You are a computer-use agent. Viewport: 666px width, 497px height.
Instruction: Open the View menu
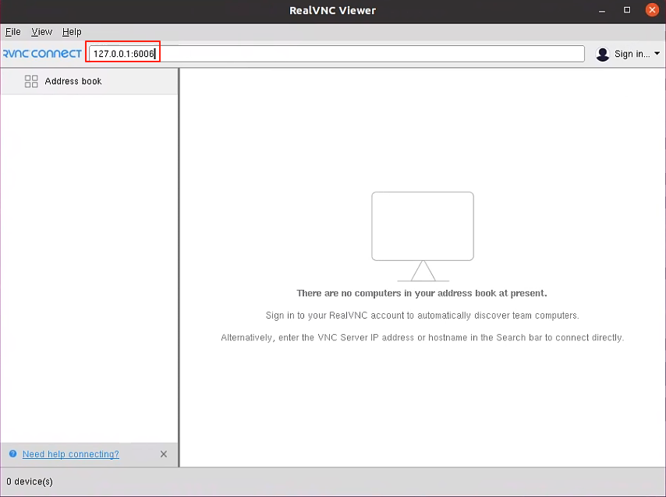41,32
